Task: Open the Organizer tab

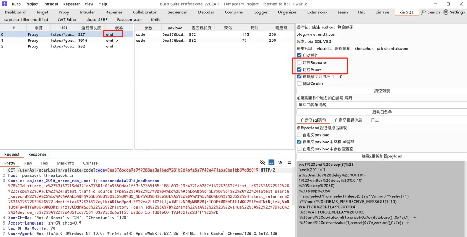Action: (287, 12)
